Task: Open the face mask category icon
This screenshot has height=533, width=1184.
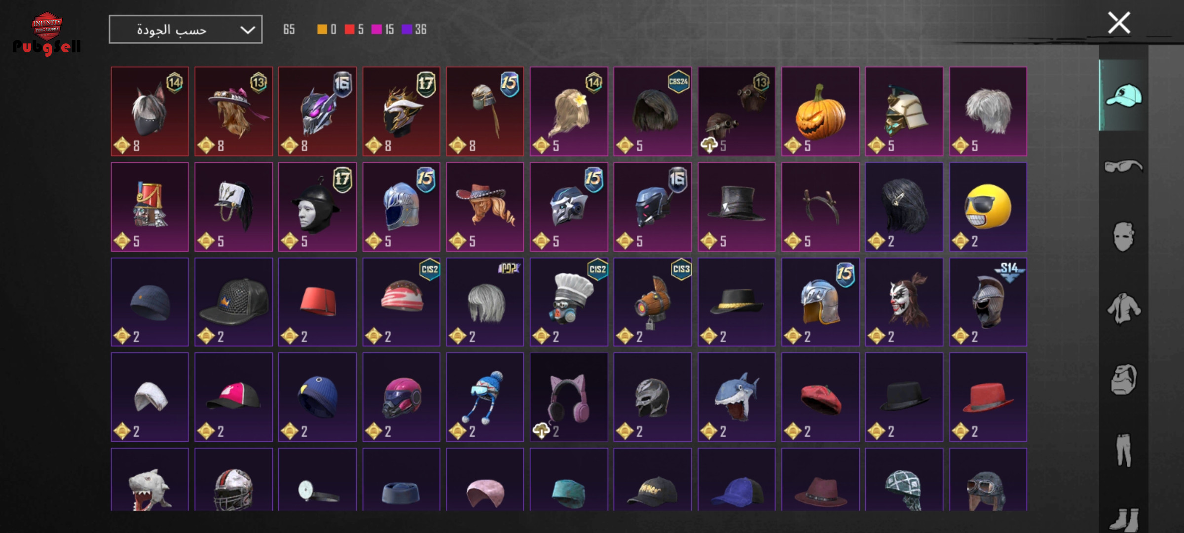Action: coord(1124,237)
